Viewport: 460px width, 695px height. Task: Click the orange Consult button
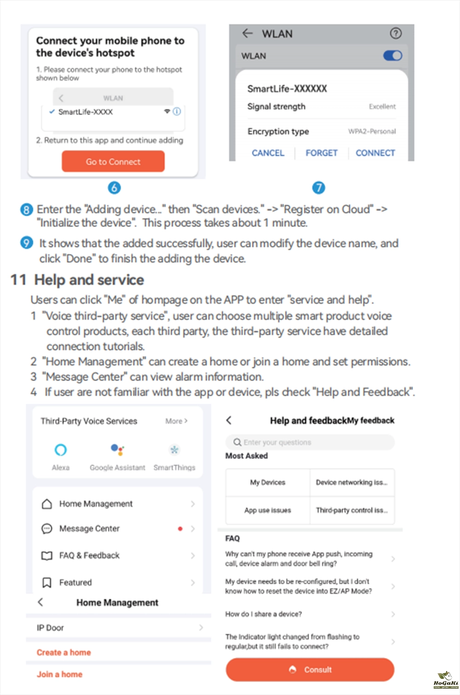pyautogui.click(x=310, y=670)
